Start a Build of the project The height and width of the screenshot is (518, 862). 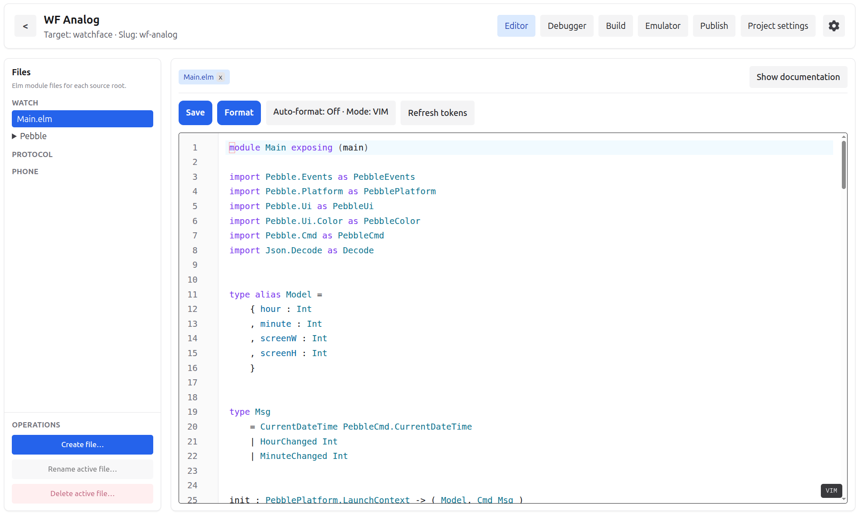[615, 26]
